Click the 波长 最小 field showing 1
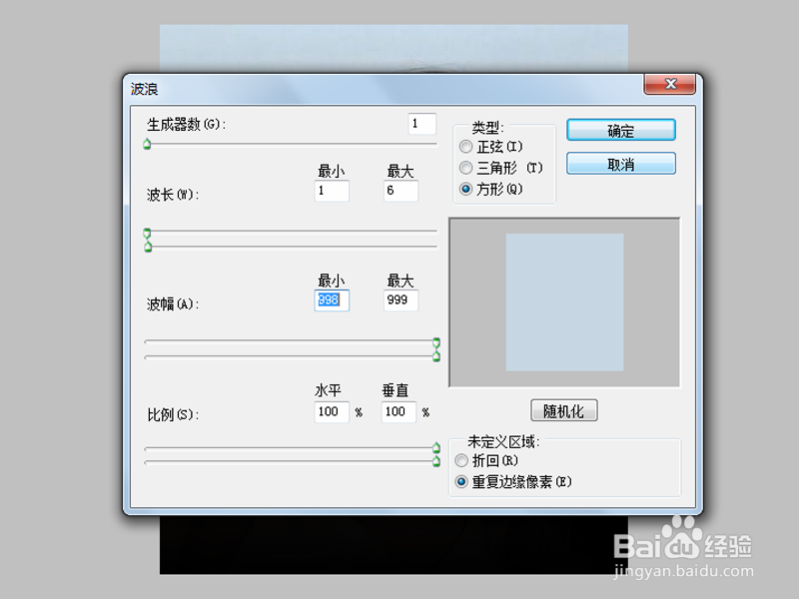This screenshot has width=799, height=599. click(x=331, y=191)
